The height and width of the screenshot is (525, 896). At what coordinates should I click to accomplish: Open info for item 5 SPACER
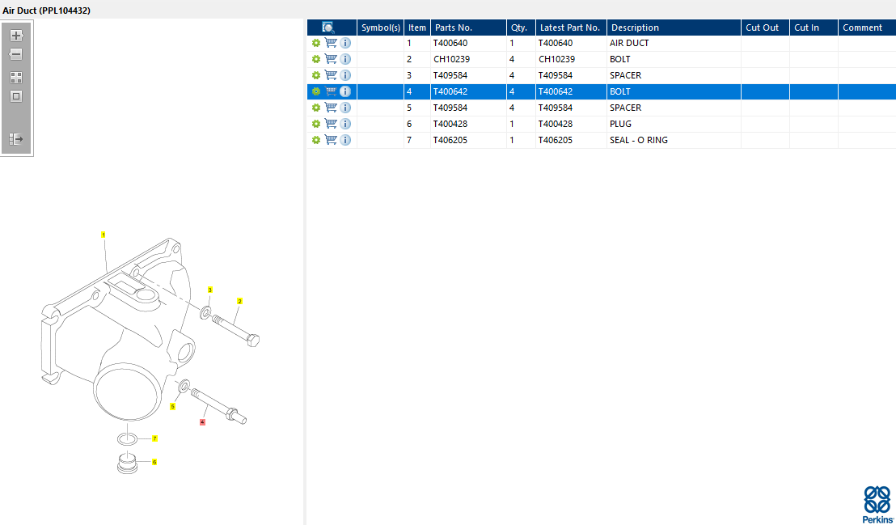tap(345, 108)
